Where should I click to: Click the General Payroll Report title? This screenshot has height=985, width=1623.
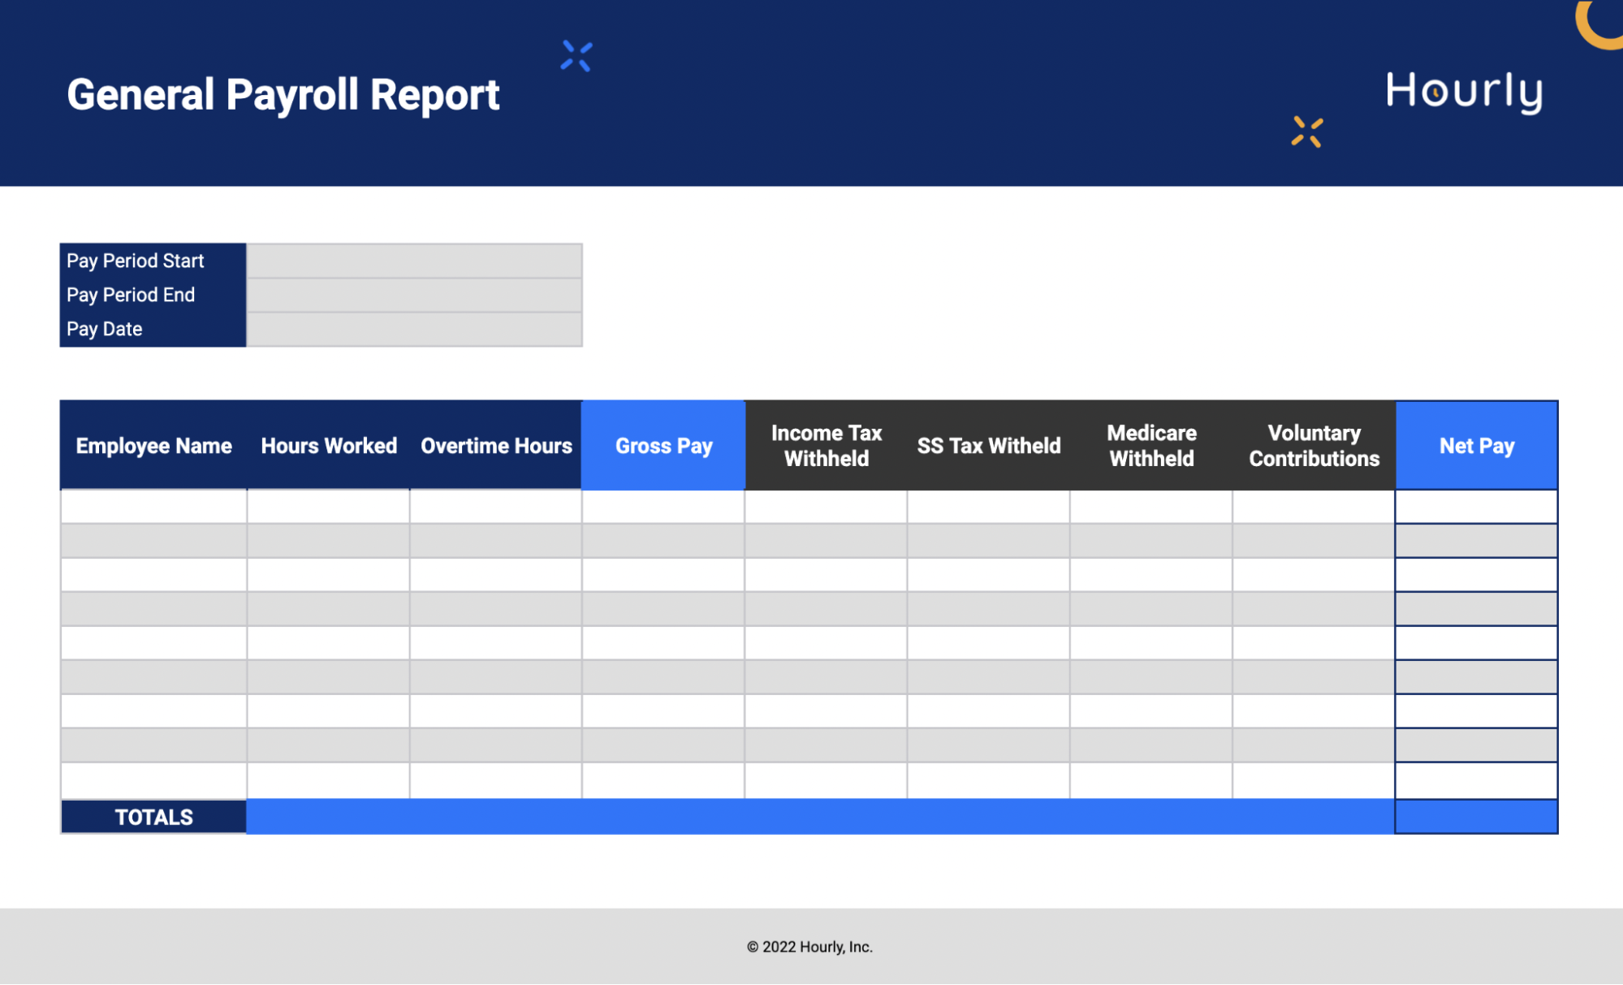click(283, 95)
